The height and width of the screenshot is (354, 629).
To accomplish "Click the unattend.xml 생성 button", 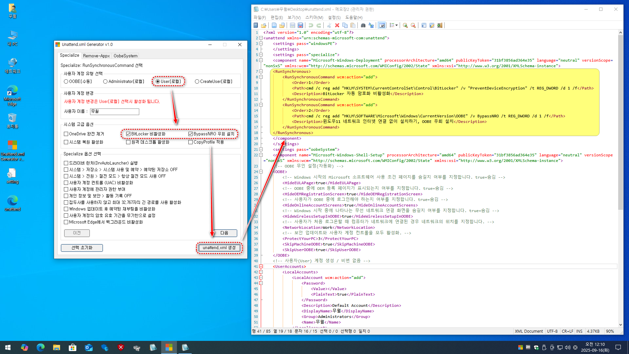I will point(219,248).
